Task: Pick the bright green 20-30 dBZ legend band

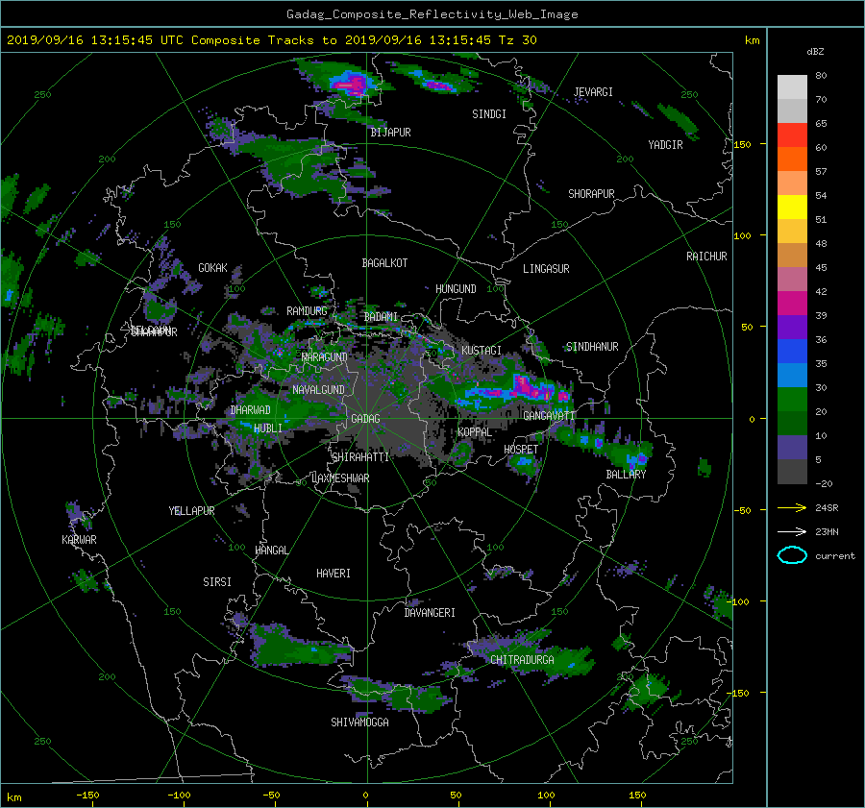Action: coord(792,400)
